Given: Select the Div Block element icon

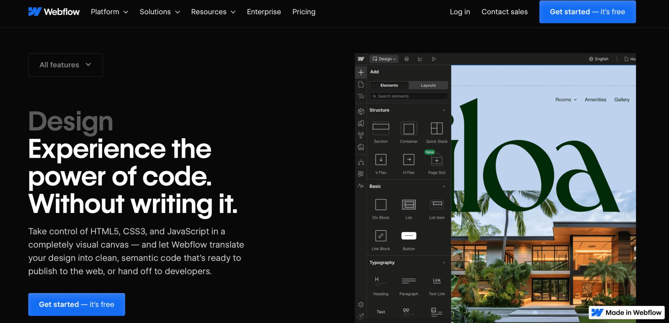Looking at the screenshot, I should [x=380, y=205].
